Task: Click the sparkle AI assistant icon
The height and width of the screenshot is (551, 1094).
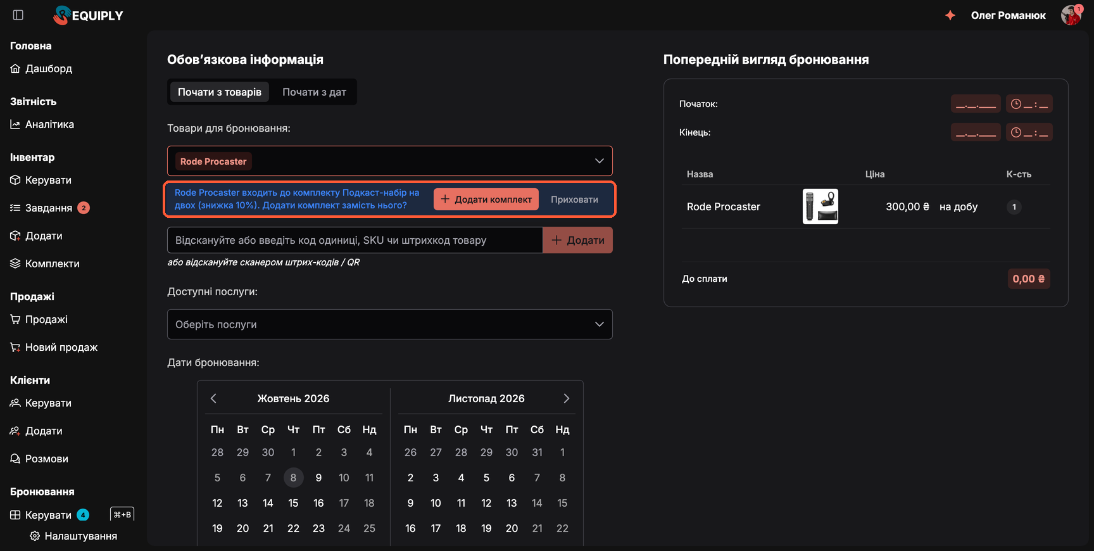Action: coord(950,15)
